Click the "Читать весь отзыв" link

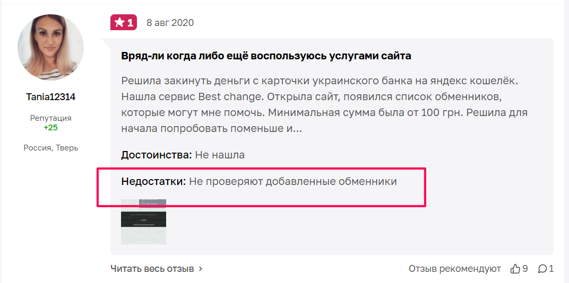[152, 269]
